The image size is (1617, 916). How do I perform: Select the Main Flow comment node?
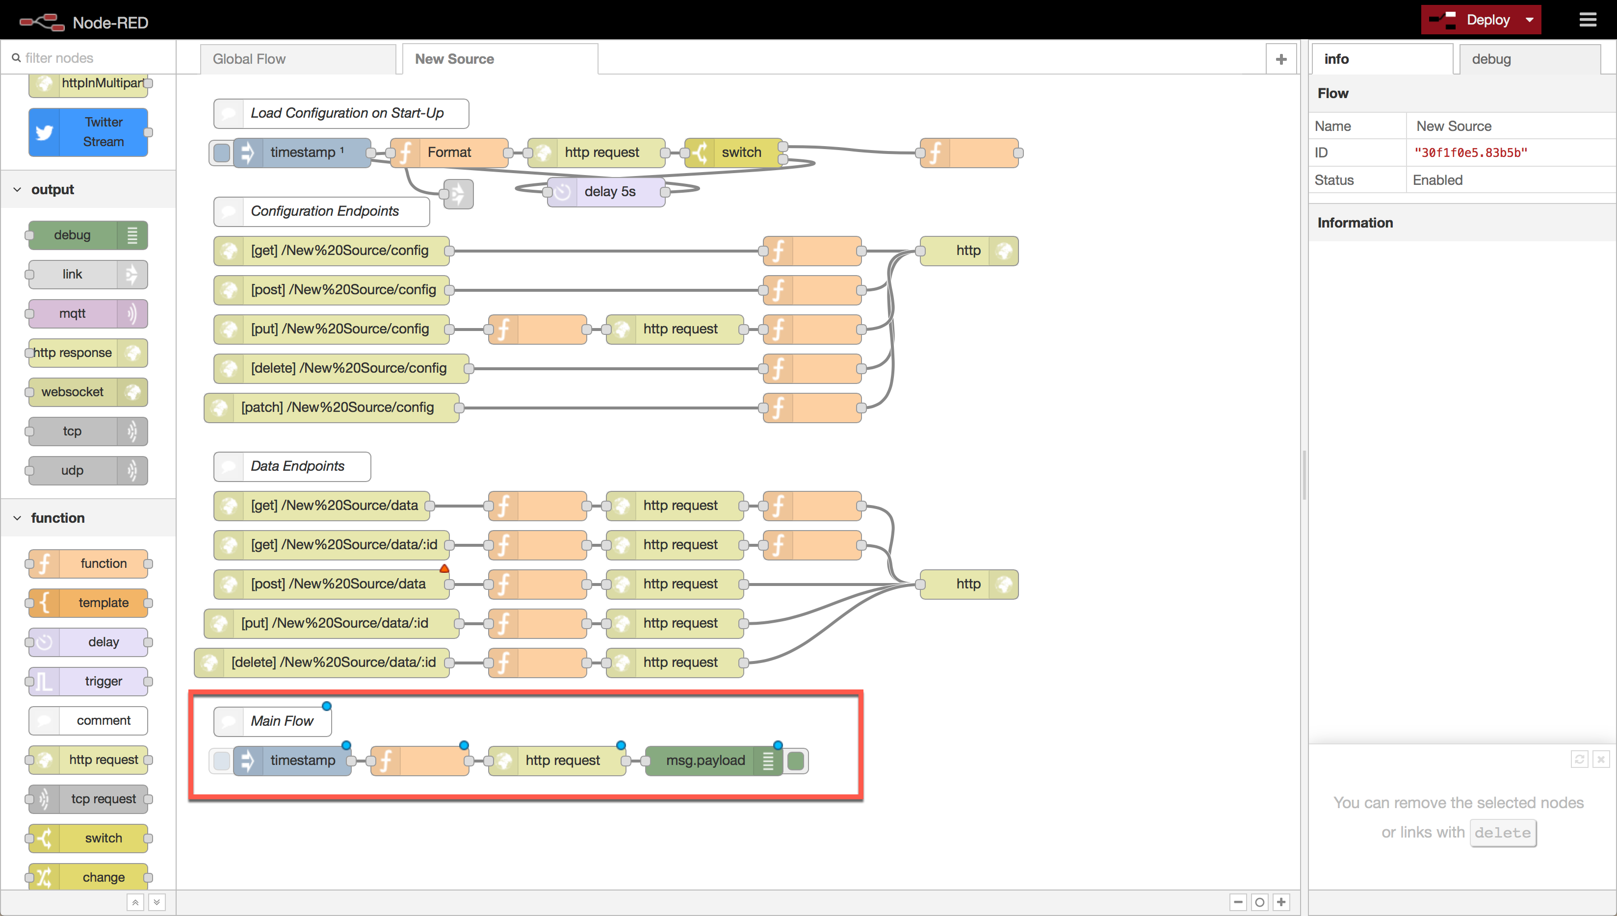[273, 721]
